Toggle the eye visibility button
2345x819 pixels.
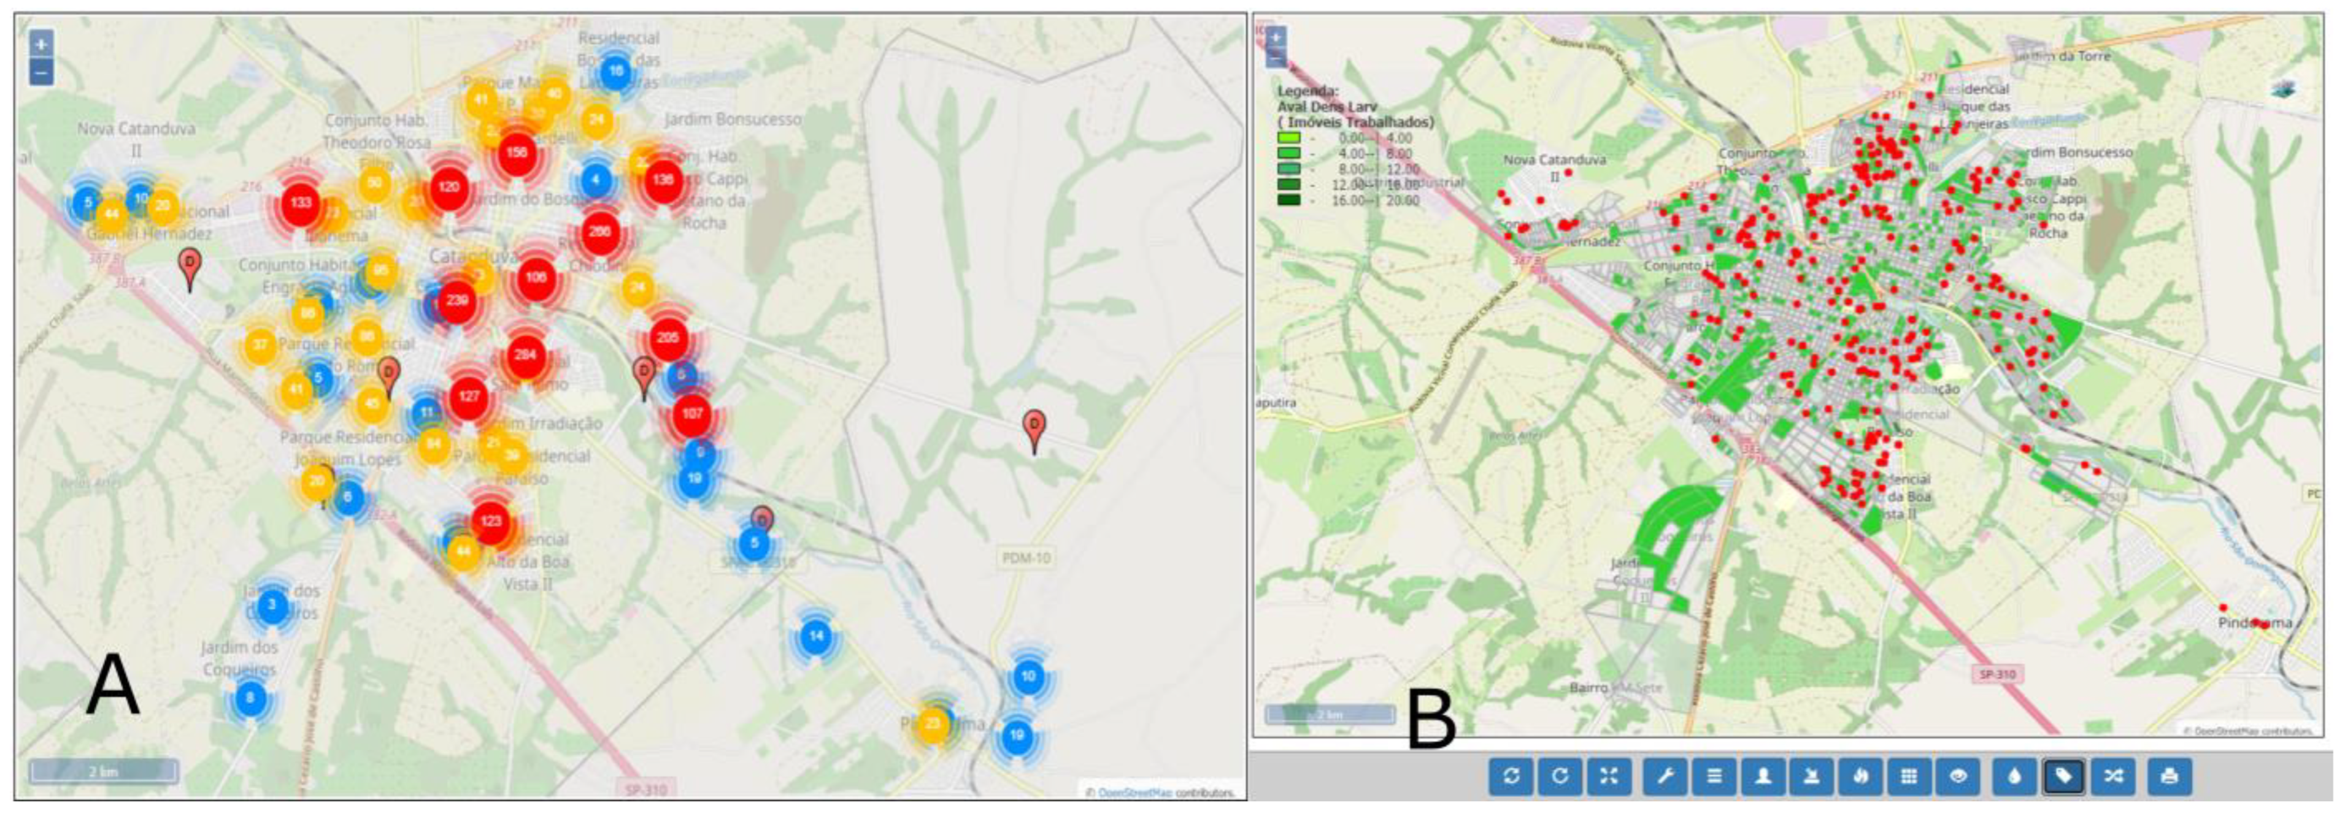tap(1958, 776)
